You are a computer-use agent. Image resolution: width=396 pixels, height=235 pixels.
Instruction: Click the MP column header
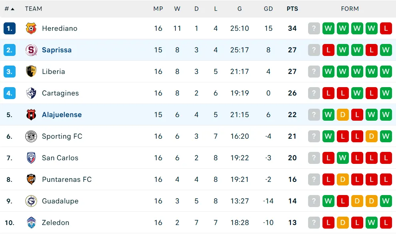tap(158, 9)
